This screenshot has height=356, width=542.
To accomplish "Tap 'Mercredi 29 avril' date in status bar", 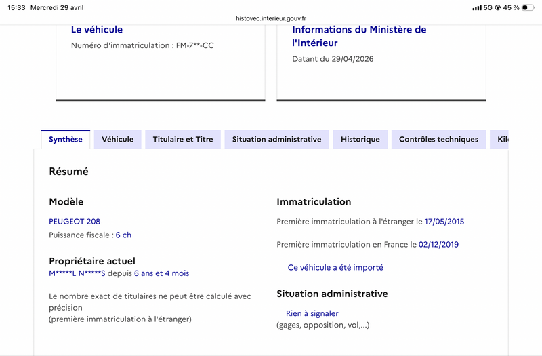I will tap(57, 7).
